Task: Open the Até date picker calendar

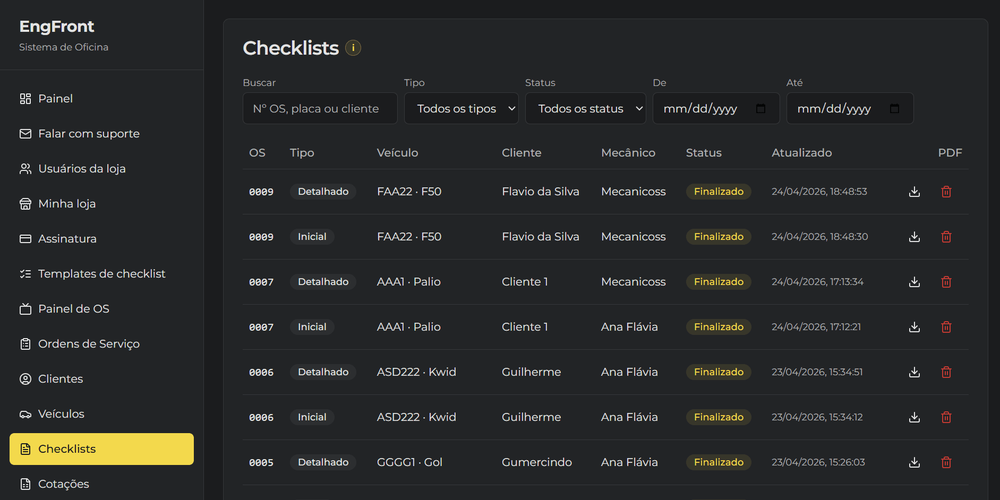Action: tap(894, 108)
